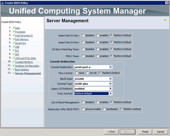Open the USB step
This screenshot has height=136, width=170.
click(x=17, y=47)
